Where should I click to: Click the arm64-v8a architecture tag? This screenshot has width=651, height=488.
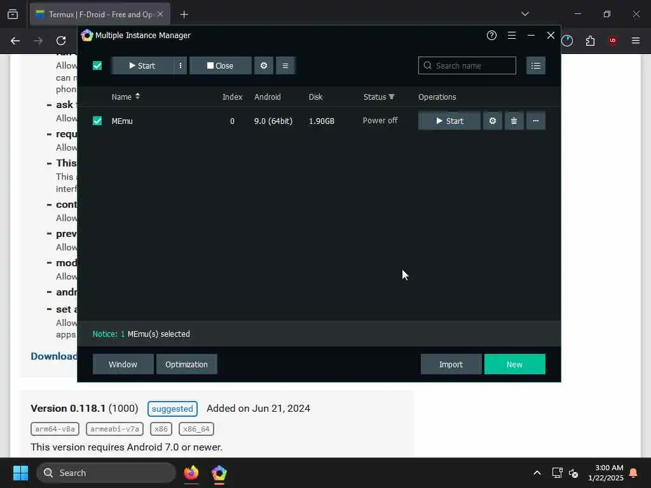pyautogui.click(x=55, y=429)
